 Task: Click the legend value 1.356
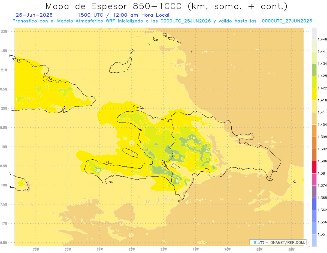(x=322, y=222)
